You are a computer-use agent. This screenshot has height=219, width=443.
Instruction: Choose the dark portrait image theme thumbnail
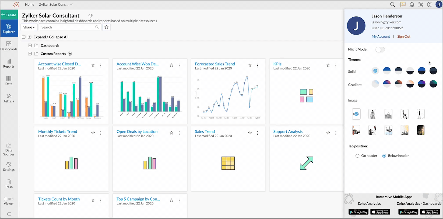[x=421, y=130]
